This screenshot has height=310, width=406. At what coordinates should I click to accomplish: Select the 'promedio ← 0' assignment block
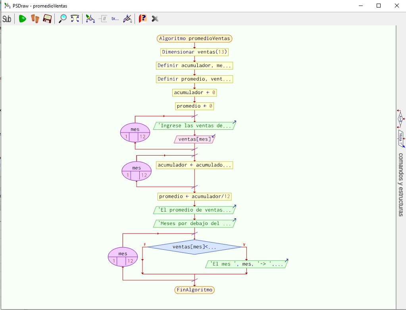coord(194,106)
